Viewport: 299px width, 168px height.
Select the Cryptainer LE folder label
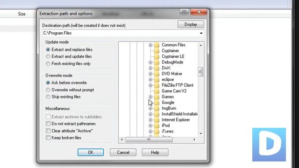click(x=173, y=56)
